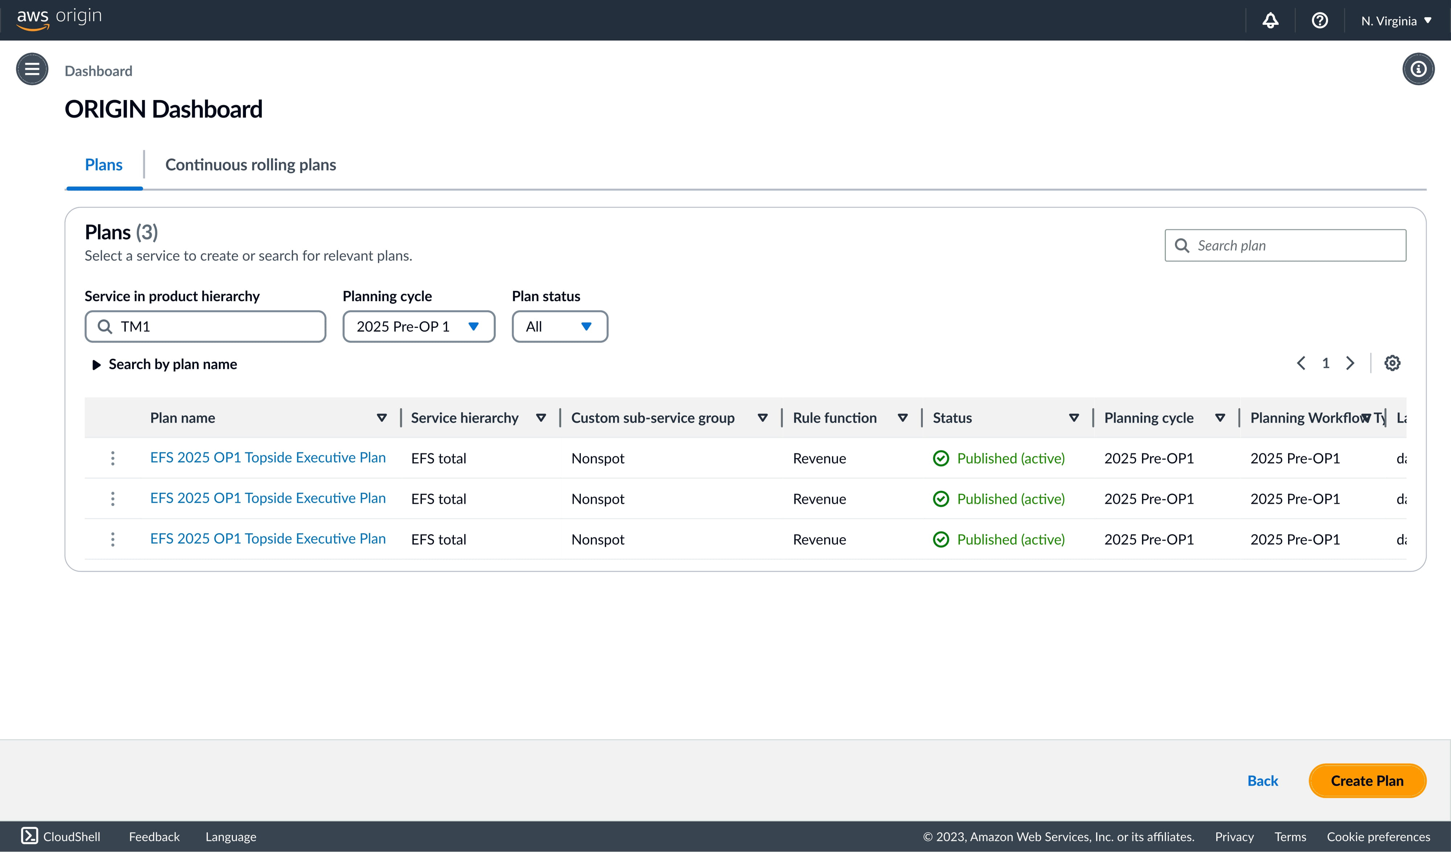
Task: Select the Plans tab
Action: coord(104,165)
